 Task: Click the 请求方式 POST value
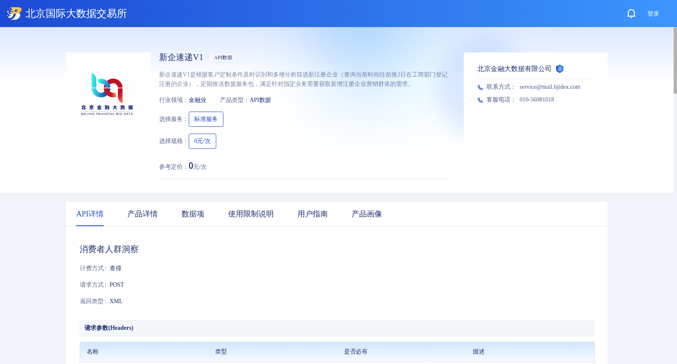[x=117, y=285]
